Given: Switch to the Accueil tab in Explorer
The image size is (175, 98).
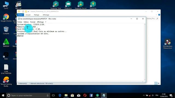Looking at the screenshot, I should (x=28, y=15).
